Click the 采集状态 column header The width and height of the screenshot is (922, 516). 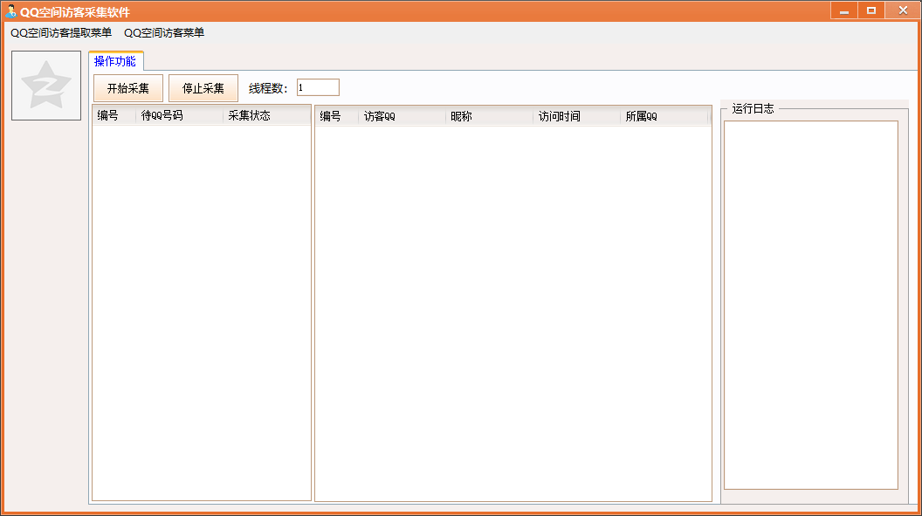[x=266, y=116]
